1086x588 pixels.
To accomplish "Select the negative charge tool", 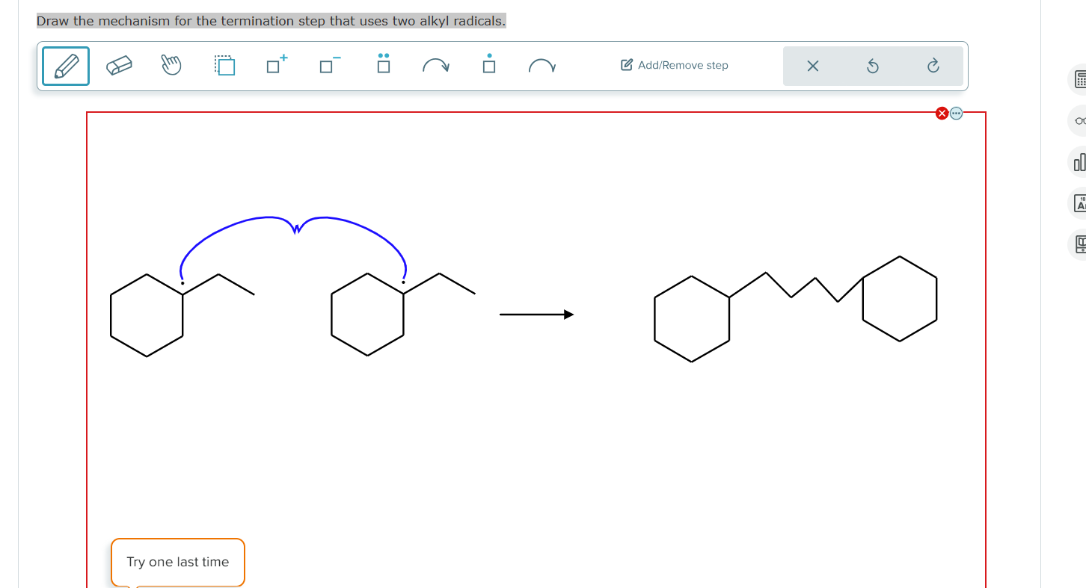I will coord(328,66).
